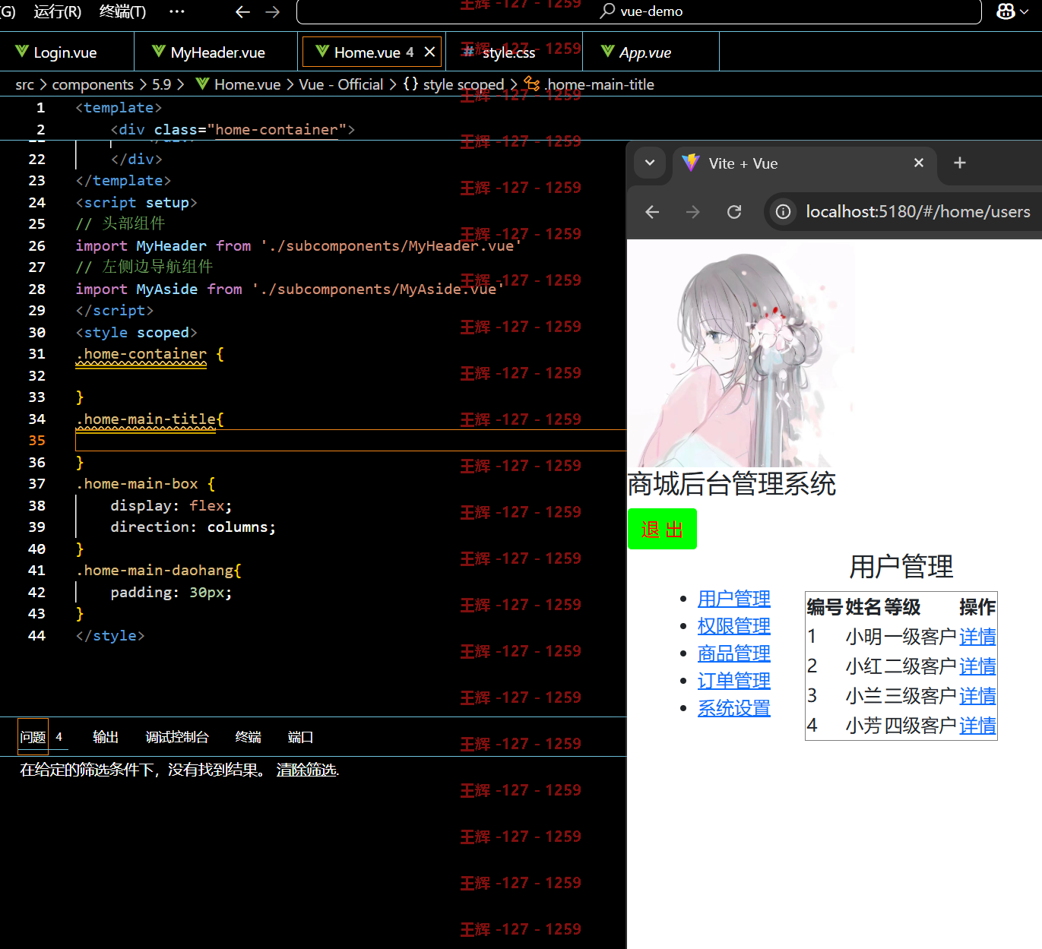This screenshot has height=949, width=1042.
Task: Click the localhost:5180 address bar
Action: (917, 212)
